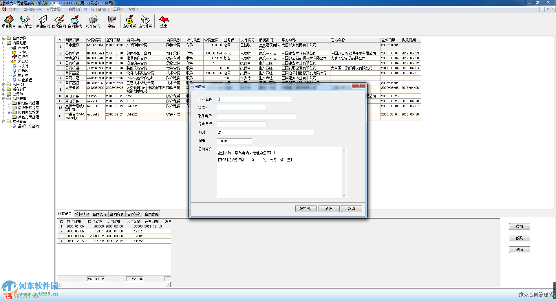Collapse the 其他查询 tree node
Viewport: 556px width, 301px height.
point(4,122)
